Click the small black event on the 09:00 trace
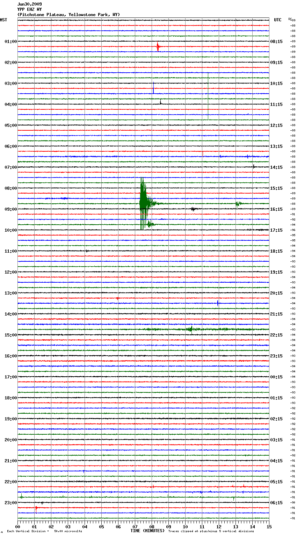The image size is (297, 536). (193, 209)
